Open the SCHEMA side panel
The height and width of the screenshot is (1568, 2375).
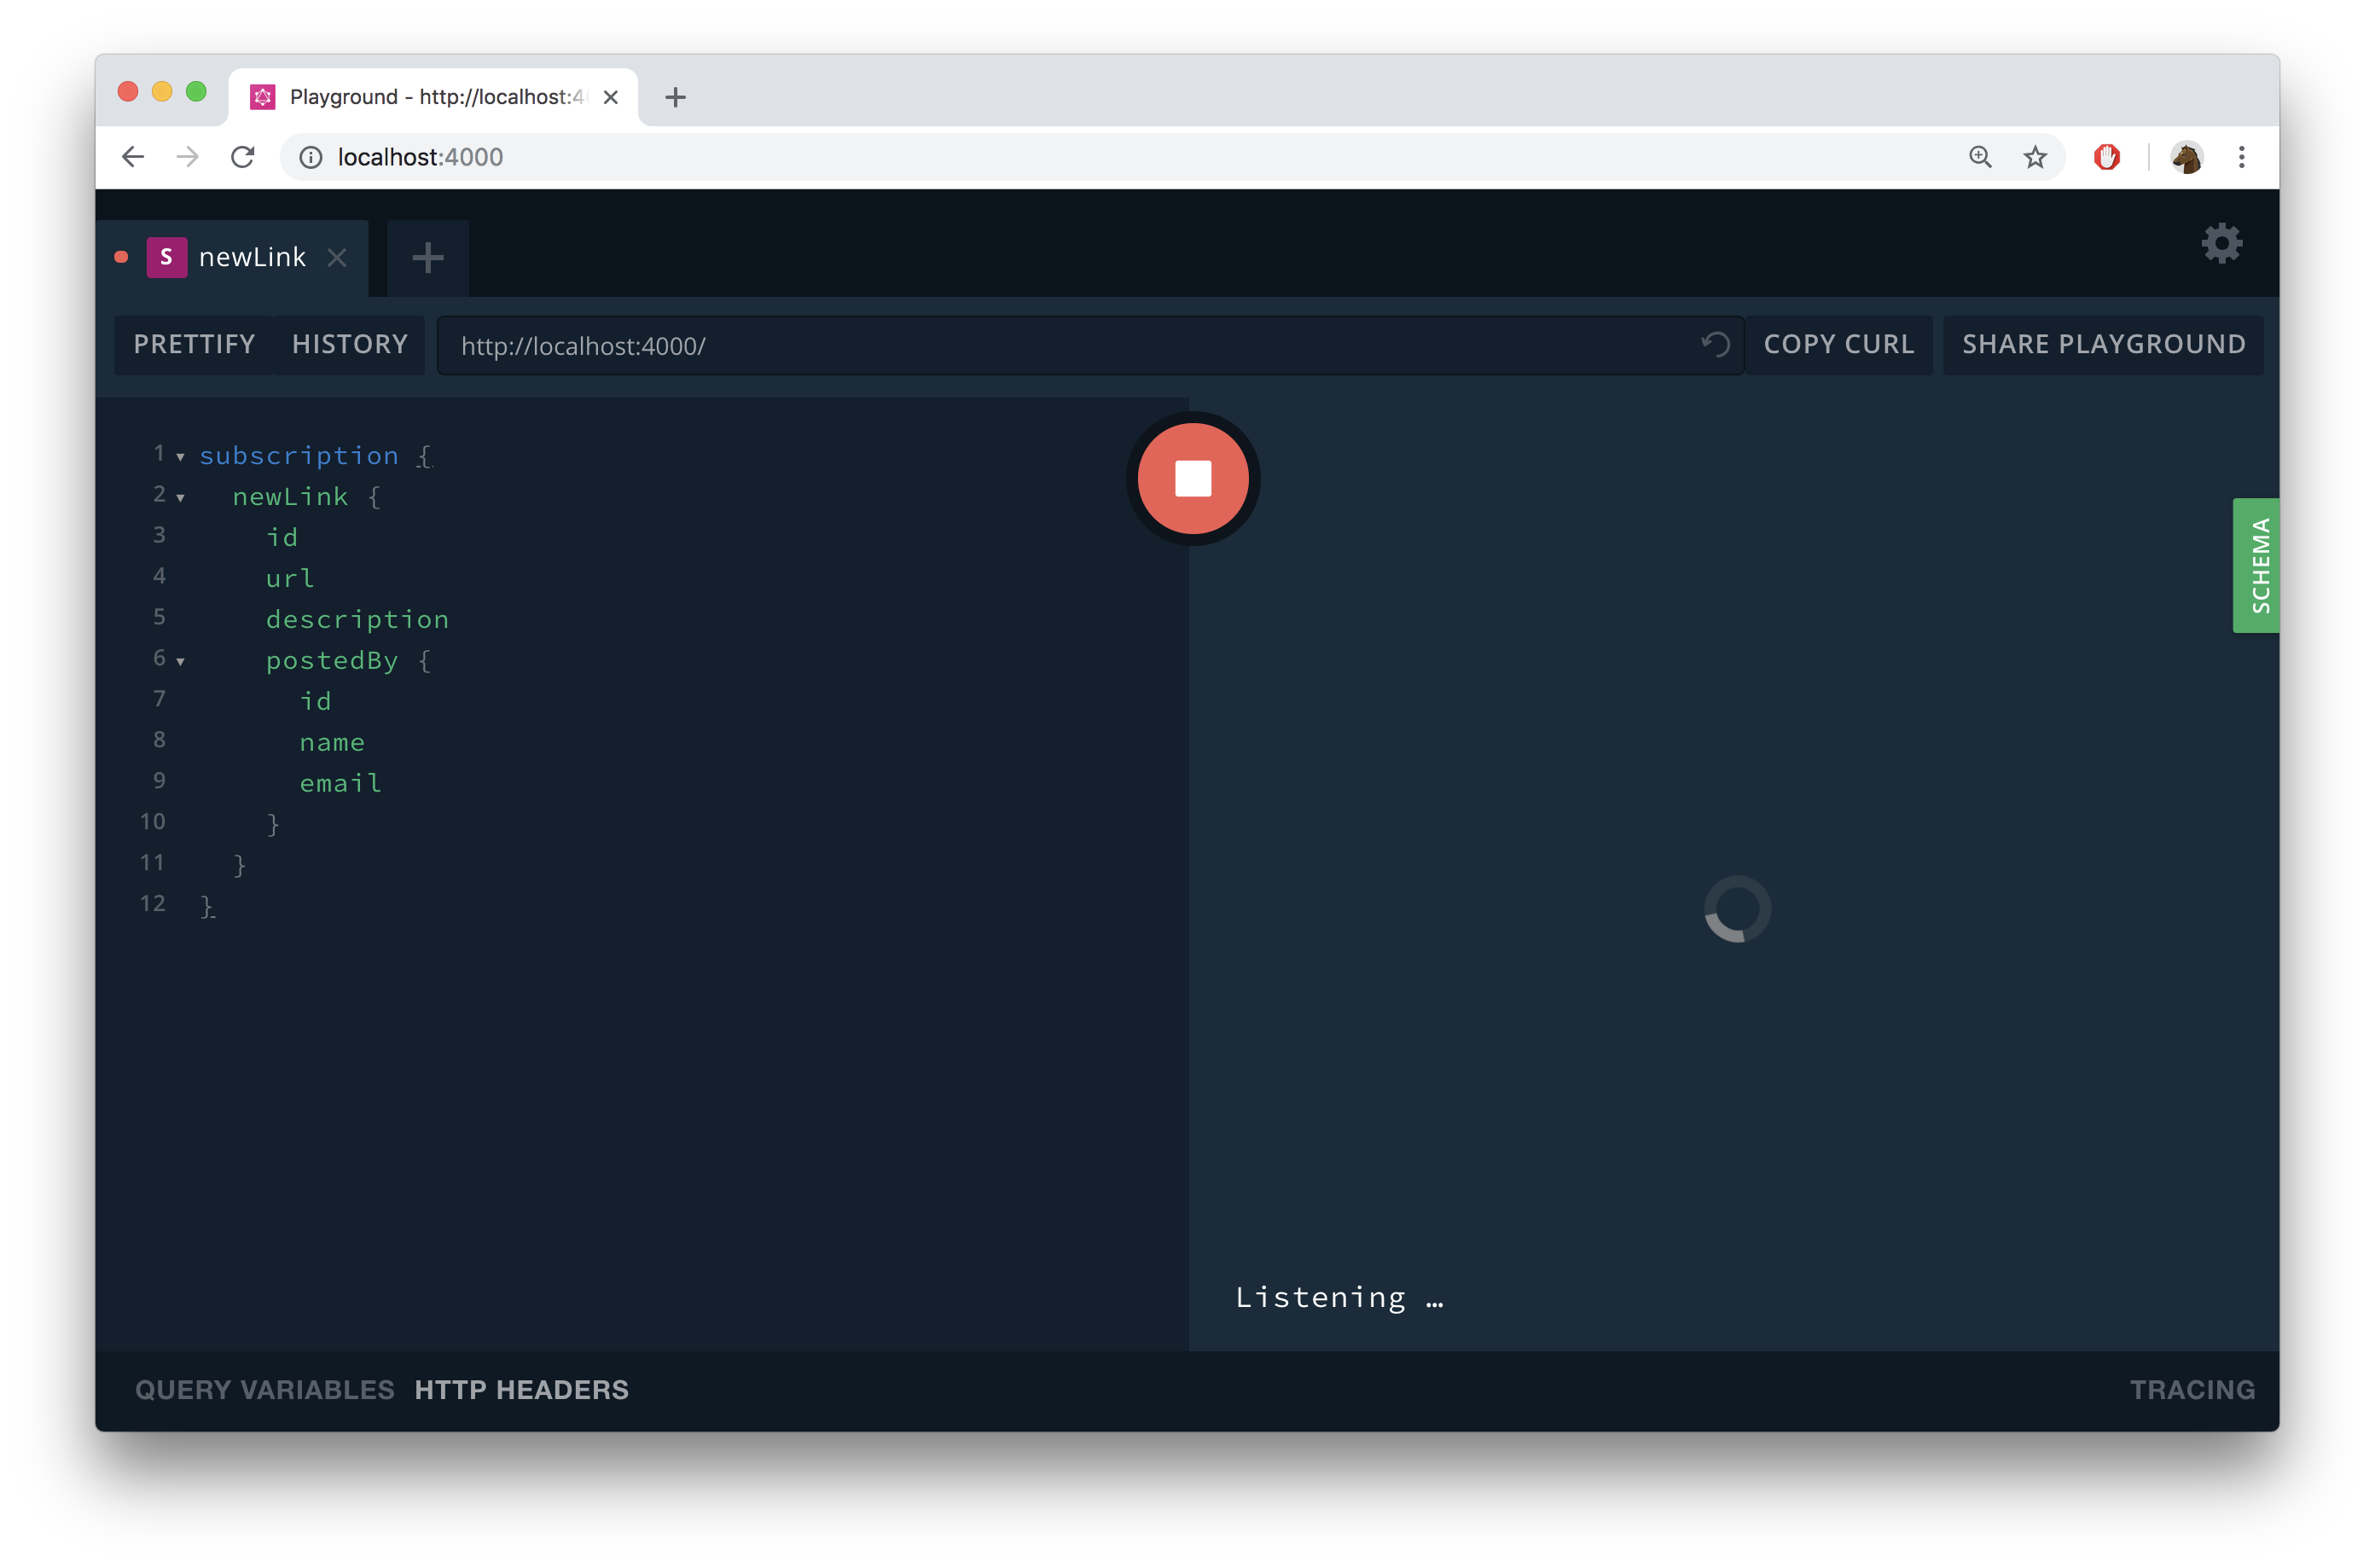pyautogui.click(x=2258, y=565)
